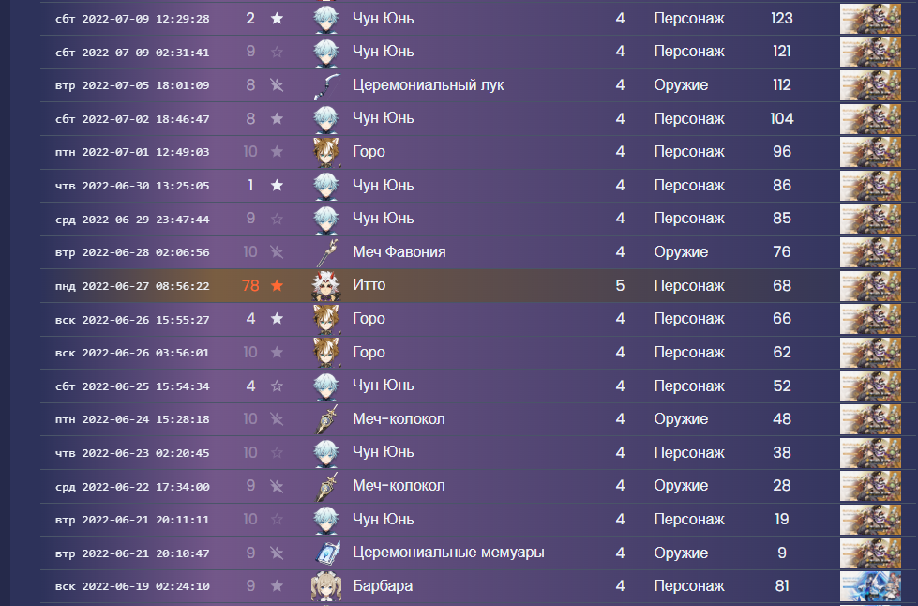Click the Itto character portrait icon
Screen dimensions: 918x606
pyautogui.click(x=326, y=286)
